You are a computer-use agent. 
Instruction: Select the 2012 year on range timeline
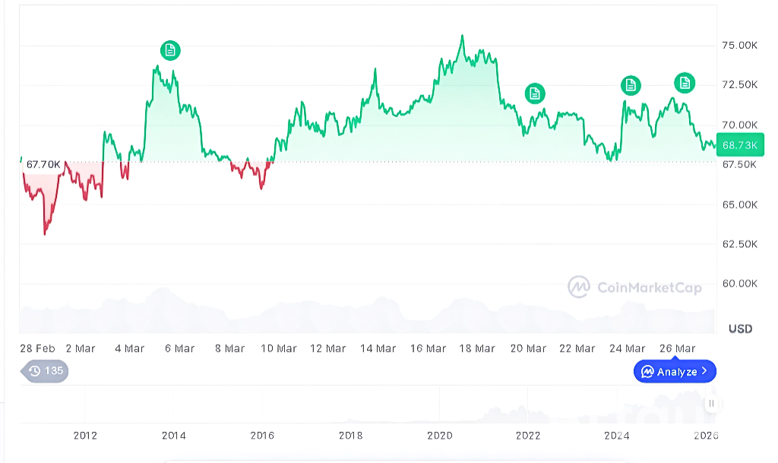tap(85, 436)
